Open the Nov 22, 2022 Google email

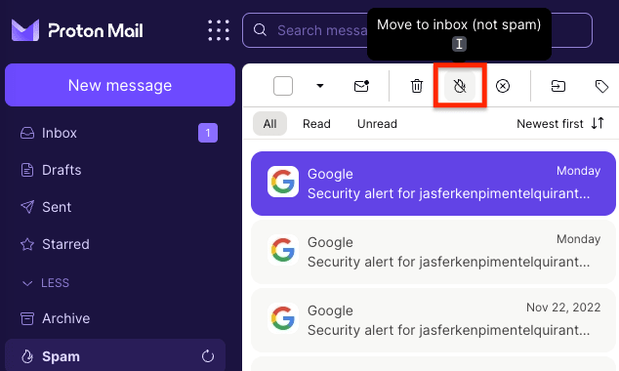click(x=433, y=320)
